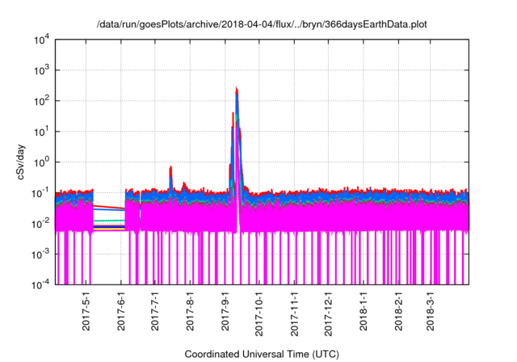Click the 10^-4 y-axis tick label

41,284
